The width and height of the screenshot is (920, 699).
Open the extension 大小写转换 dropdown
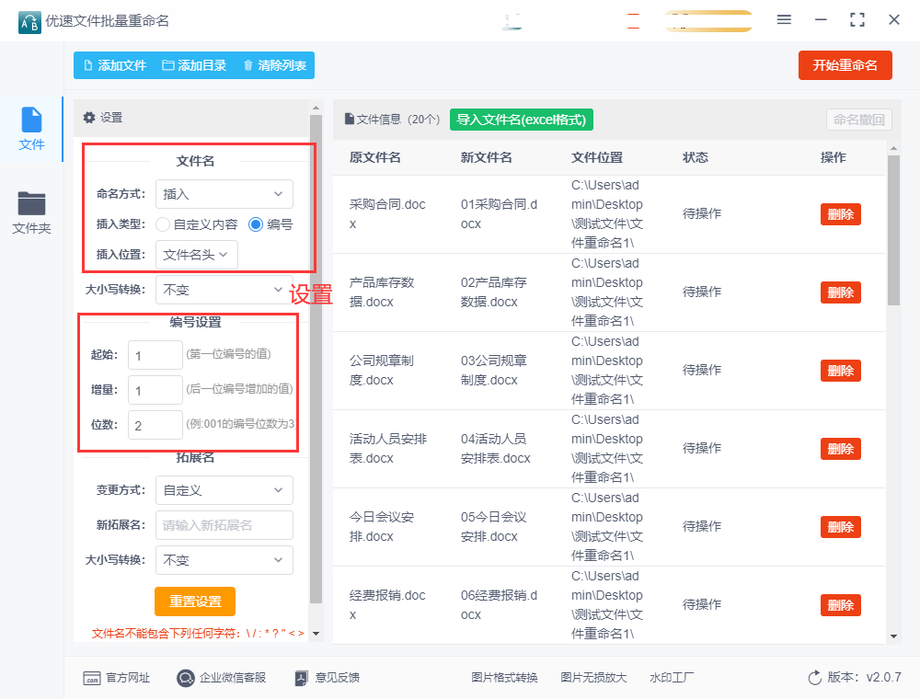coord(224,560)
